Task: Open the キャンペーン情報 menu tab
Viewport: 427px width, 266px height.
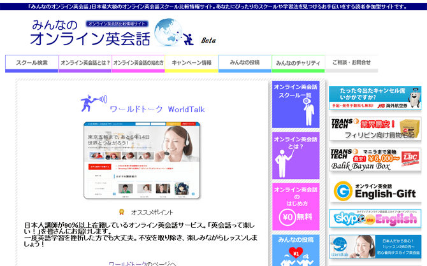Action: point(191,64)
